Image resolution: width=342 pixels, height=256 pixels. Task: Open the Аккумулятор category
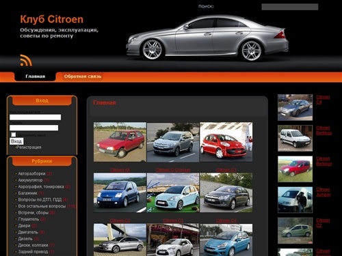[30, 180]
